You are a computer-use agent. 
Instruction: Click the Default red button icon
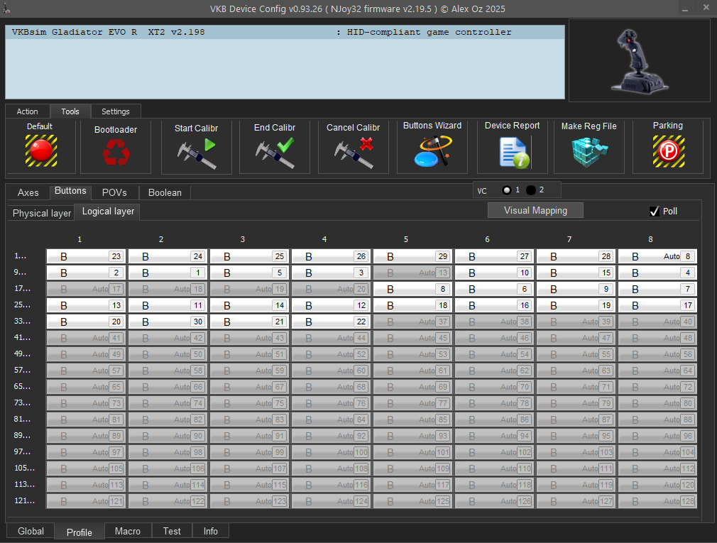(x=40, y=150)
